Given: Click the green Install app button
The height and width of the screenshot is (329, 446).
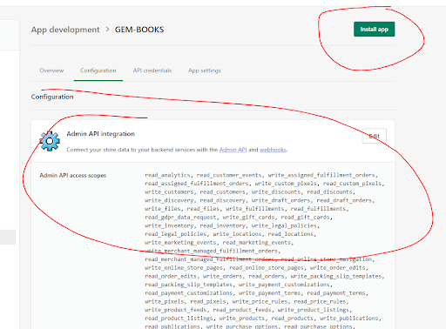Looking at the screenshot, I should coord(374,30).
